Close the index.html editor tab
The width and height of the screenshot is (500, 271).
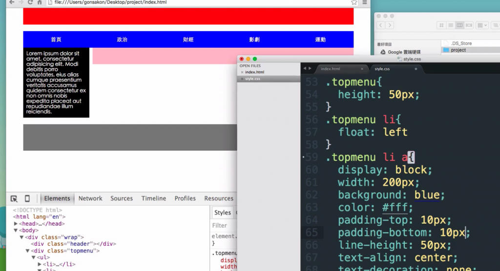[362, 69]
